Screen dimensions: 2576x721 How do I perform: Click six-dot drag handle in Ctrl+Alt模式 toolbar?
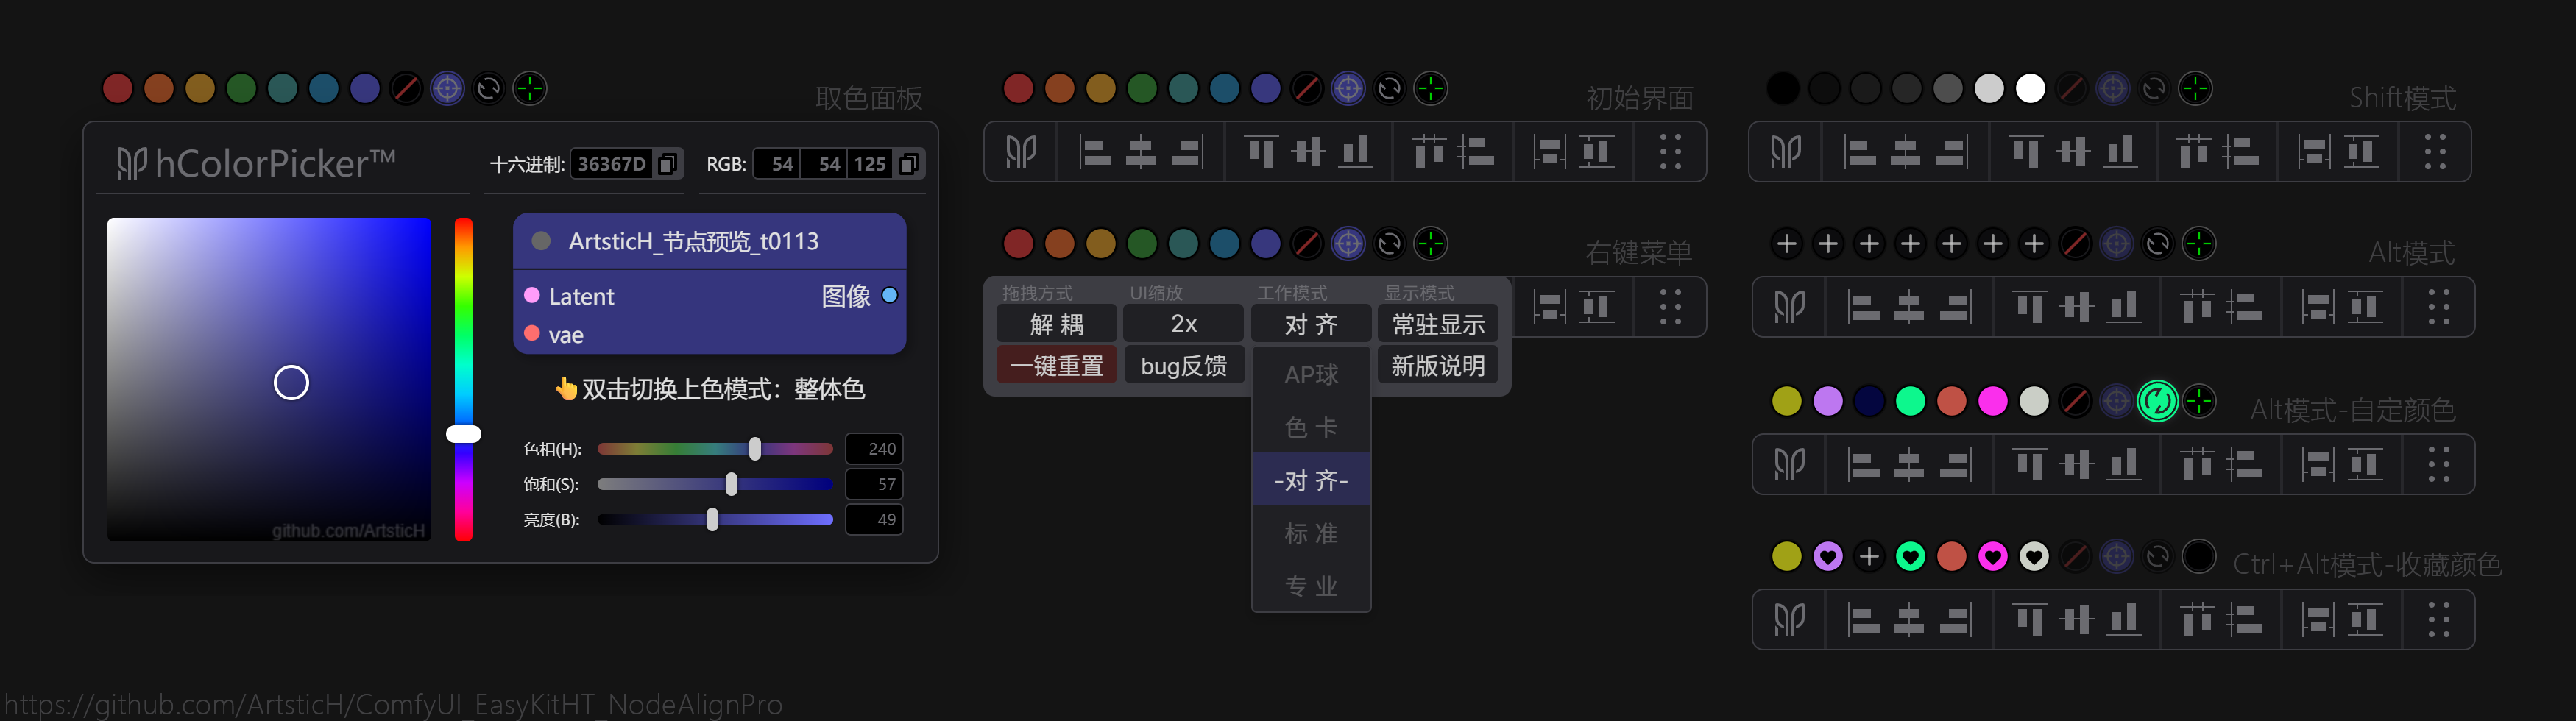2438,620
